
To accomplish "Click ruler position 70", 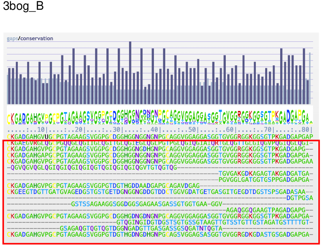I will 268,129.
